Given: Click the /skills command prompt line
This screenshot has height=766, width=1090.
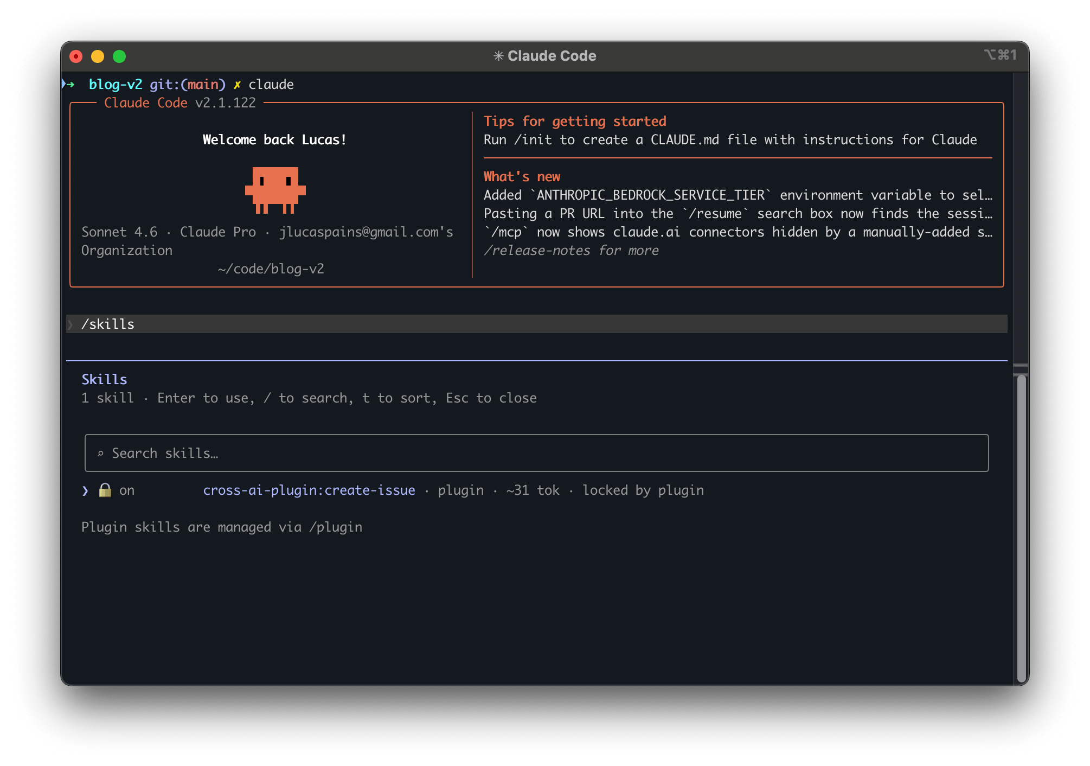Looking at the screenshot, I should coord(537,324).
